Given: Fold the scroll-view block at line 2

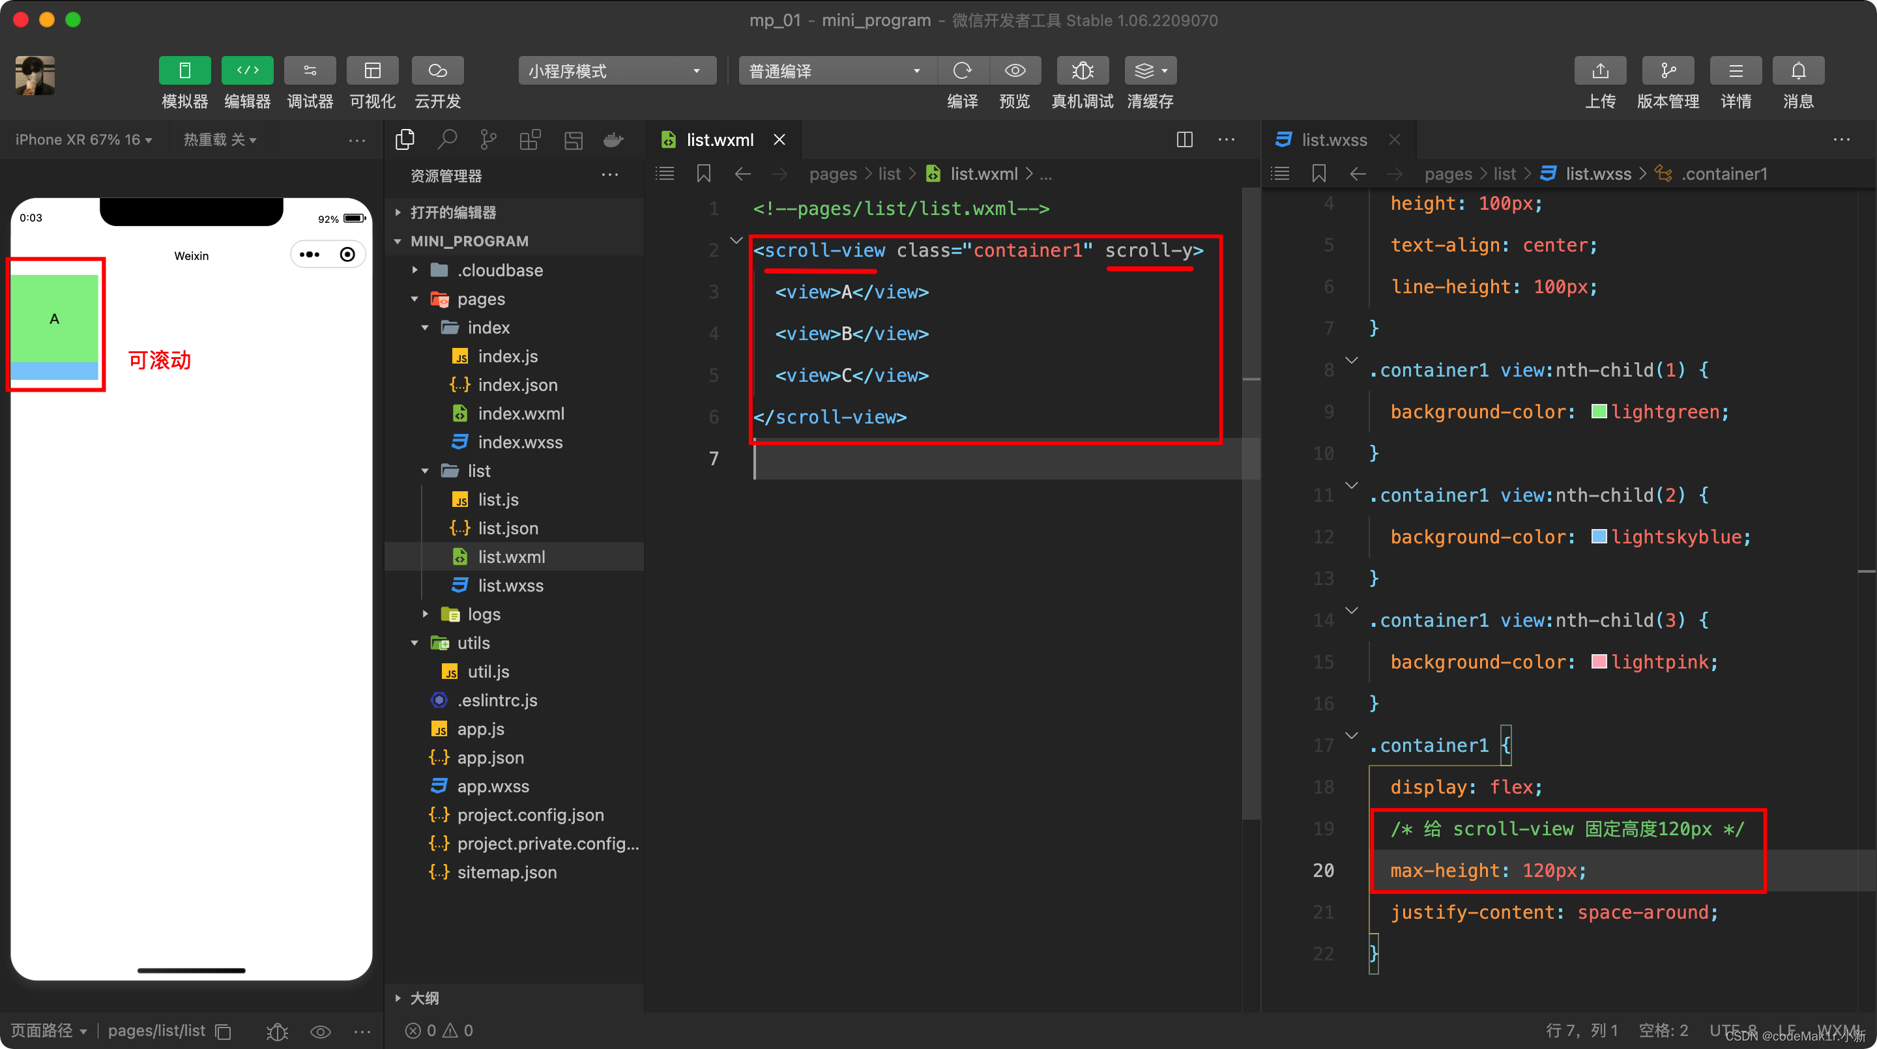Looking at the screenshot, I should 735,240.
